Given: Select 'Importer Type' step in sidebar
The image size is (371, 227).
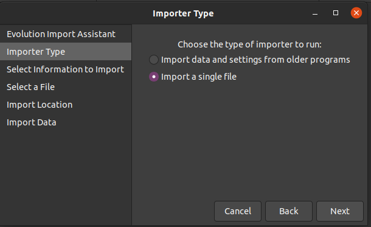Looking at the screenshot, I should tap(66, 52).
